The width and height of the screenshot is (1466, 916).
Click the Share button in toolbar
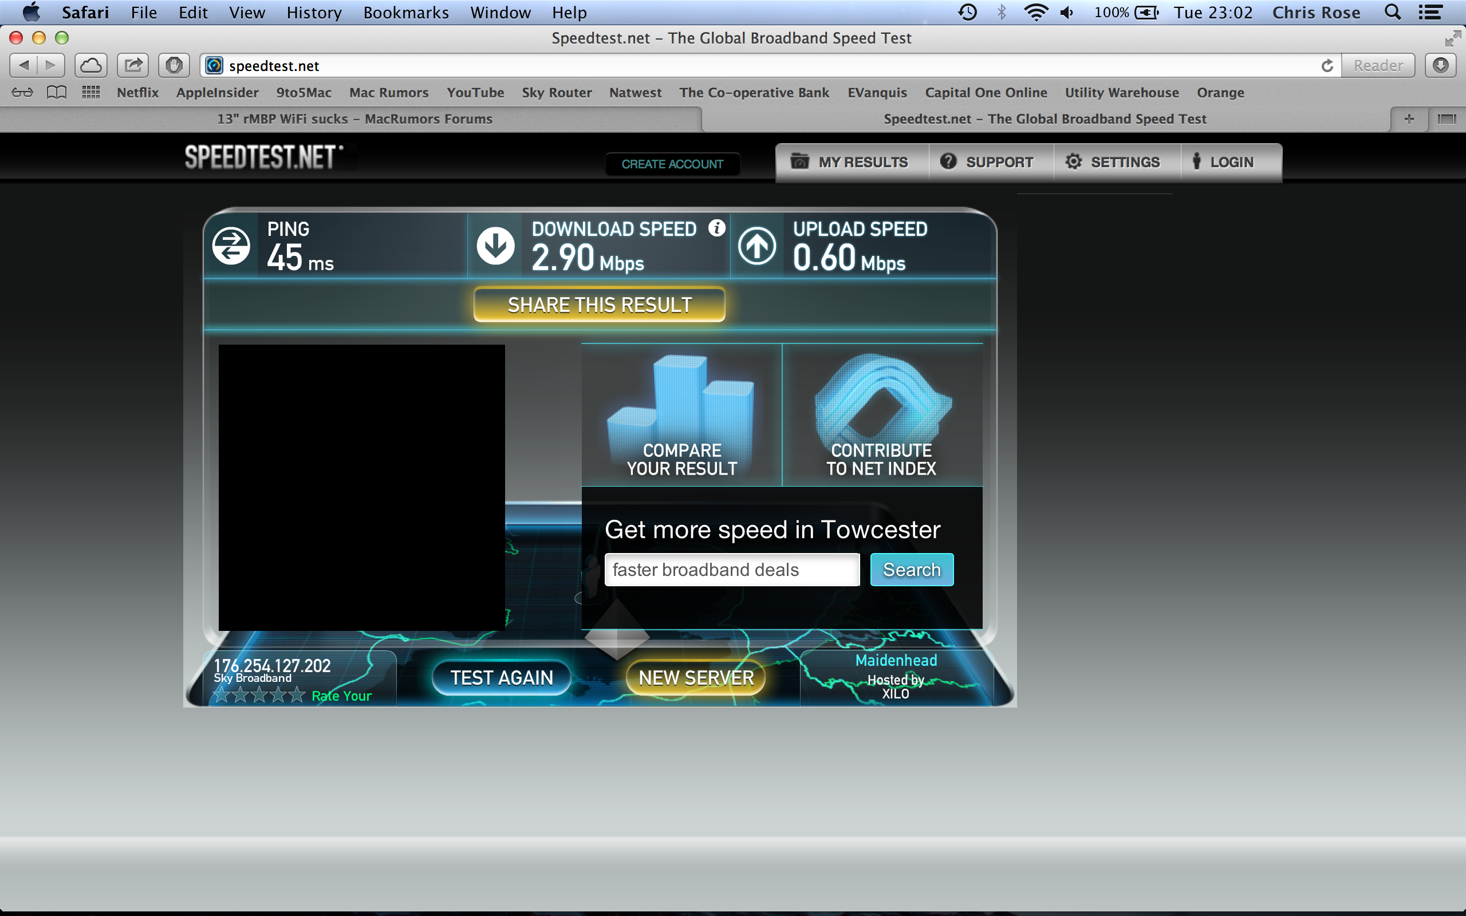133,65
